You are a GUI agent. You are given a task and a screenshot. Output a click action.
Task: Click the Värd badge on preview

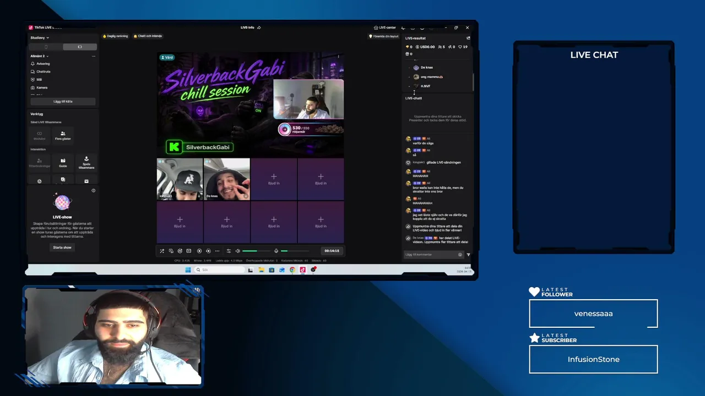[167, 57]
